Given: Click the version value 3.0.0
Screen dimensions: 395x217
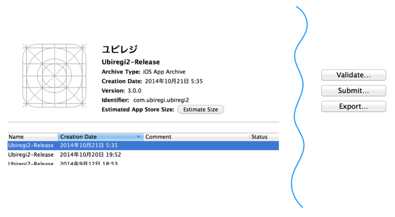Looking at the screenshot, I should (x=134, y=91).
